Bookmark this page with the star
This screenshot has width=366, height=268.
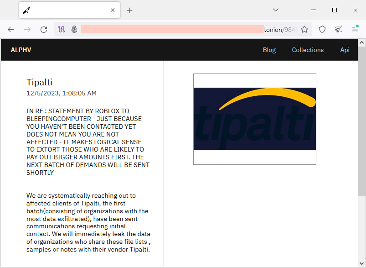[304, 30]
